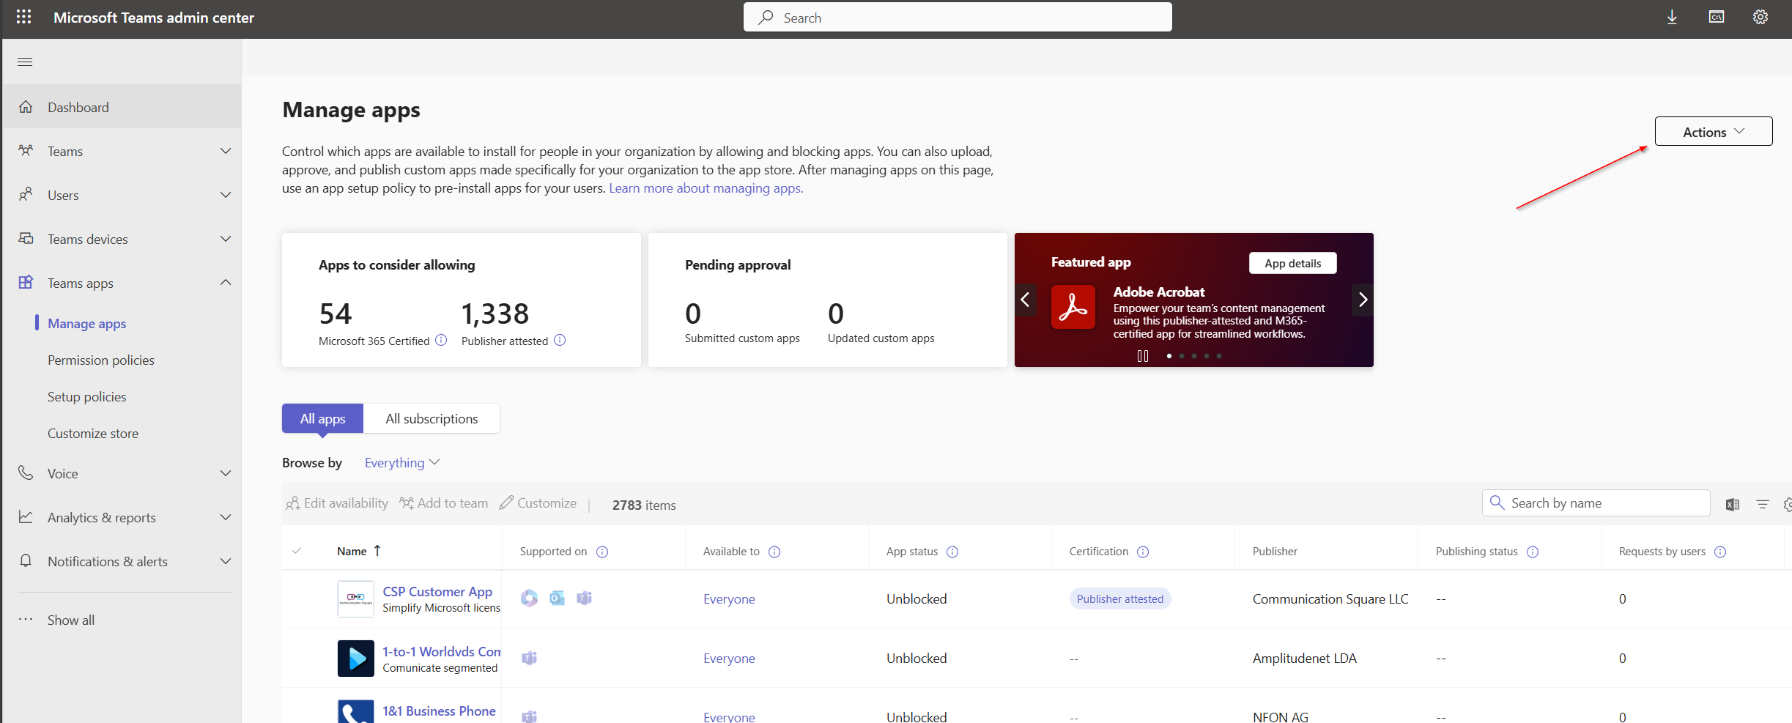The height and width of the screenshot is (723, 1792).
Task: Focus the Search by name field
Action: click(1596, 503)
